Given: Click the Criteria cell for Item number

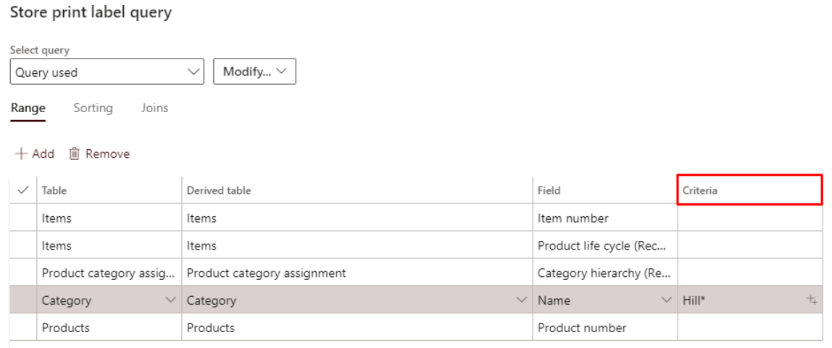Looking at the screenshot, I should [x=750, y=218].
